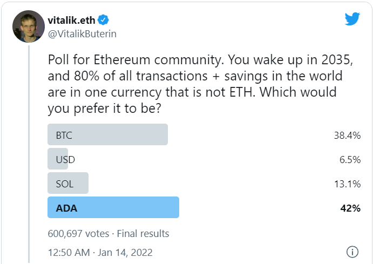Select the BTC poll bar
373x264 pixels.
[x=108, y=134]
